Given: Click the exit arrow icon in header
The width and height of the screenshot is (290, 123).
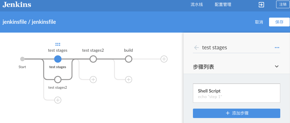Looking at the screenshot, I should tap(261, 5).
